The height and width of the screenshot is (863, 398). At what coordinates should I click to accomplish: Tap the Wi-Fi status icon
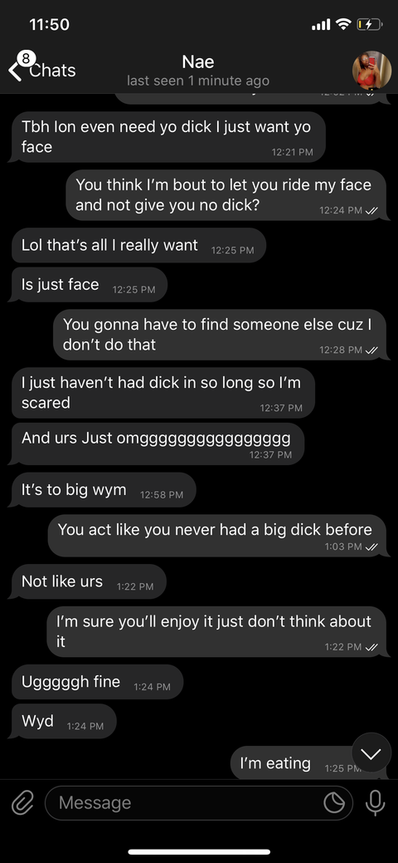point(343,24)
